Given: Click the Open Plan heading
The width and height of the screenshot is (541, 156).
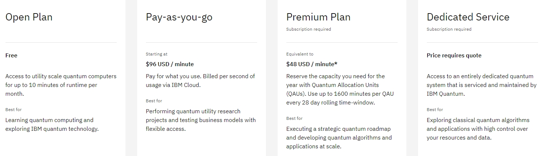Looking at the screenshot, I should [x=29, y=17].
